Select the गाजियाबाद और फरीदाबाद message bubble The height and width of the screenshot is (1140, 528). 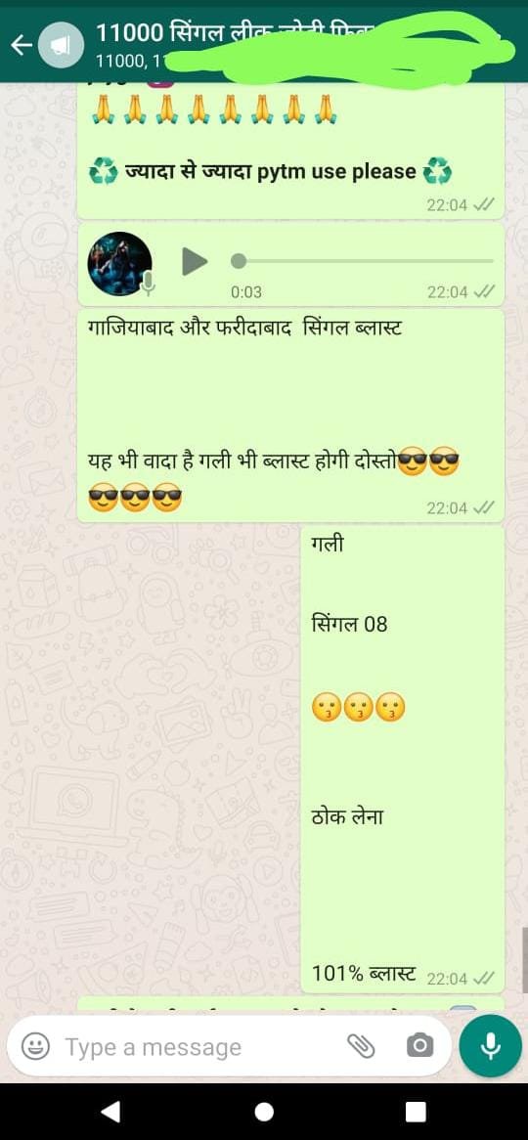tap(290, 416)
